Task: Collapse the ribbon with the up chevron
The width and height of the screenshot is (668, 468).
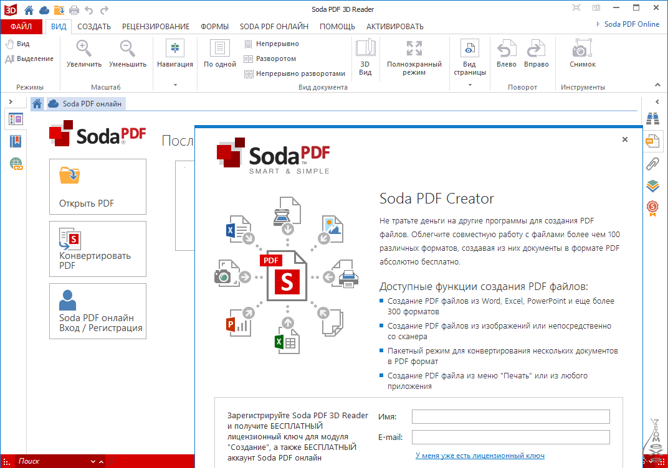Action: point(658,85)
